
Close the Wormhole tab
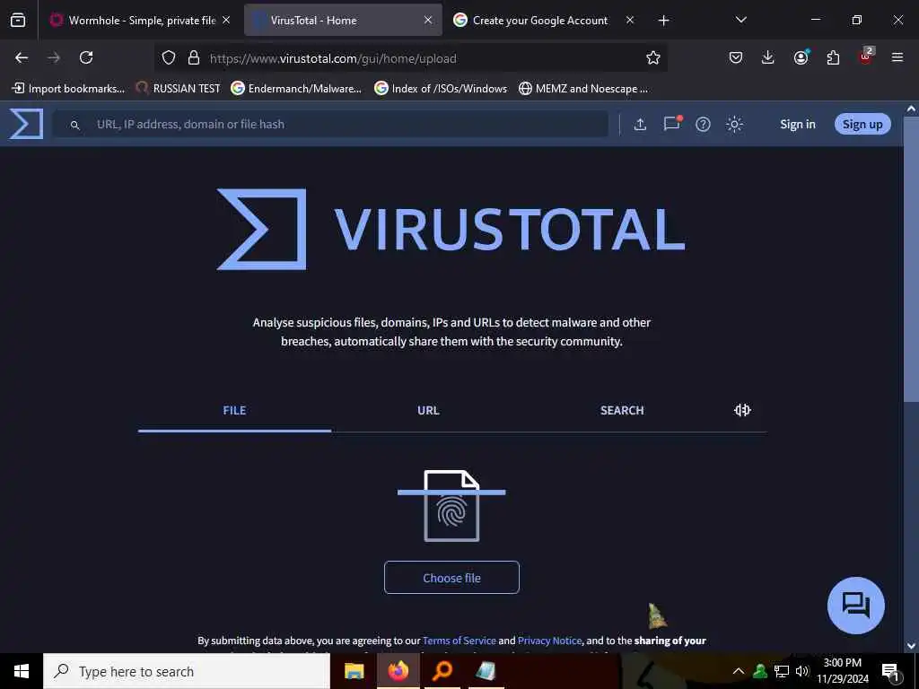coord(226,20)
